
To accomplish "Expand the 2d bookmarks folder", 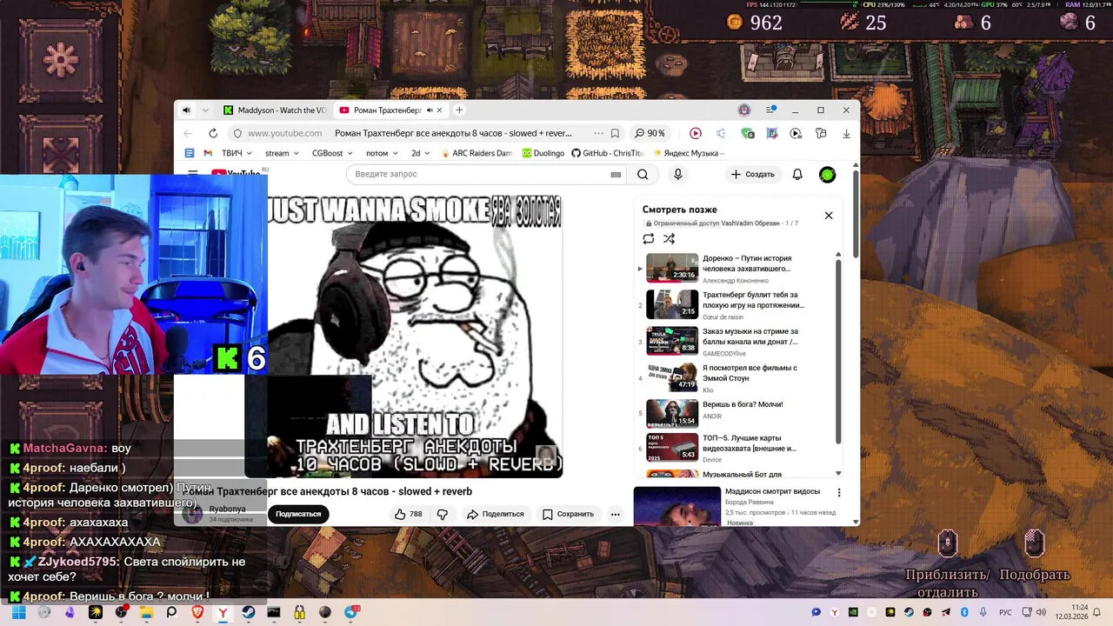I will (x=420, y=153).
